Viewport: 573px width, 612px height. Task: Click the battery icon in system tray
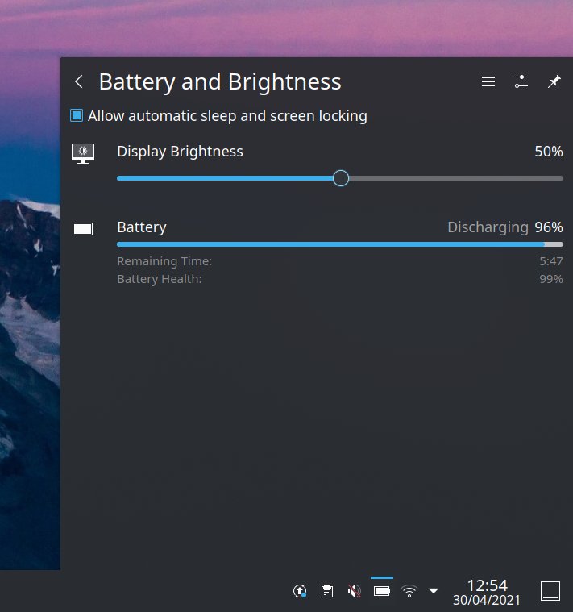point(381,591)
